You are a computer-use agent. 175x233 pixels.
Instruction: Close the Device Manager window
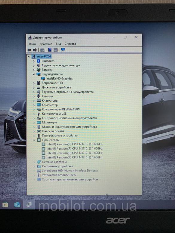(136, 37)
